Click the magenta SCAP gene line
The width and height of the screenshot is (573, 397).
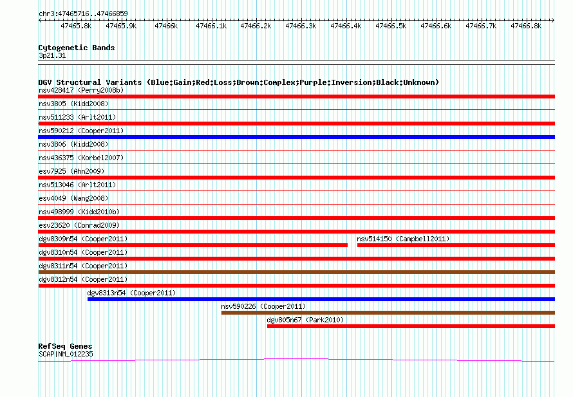(296, 360)
